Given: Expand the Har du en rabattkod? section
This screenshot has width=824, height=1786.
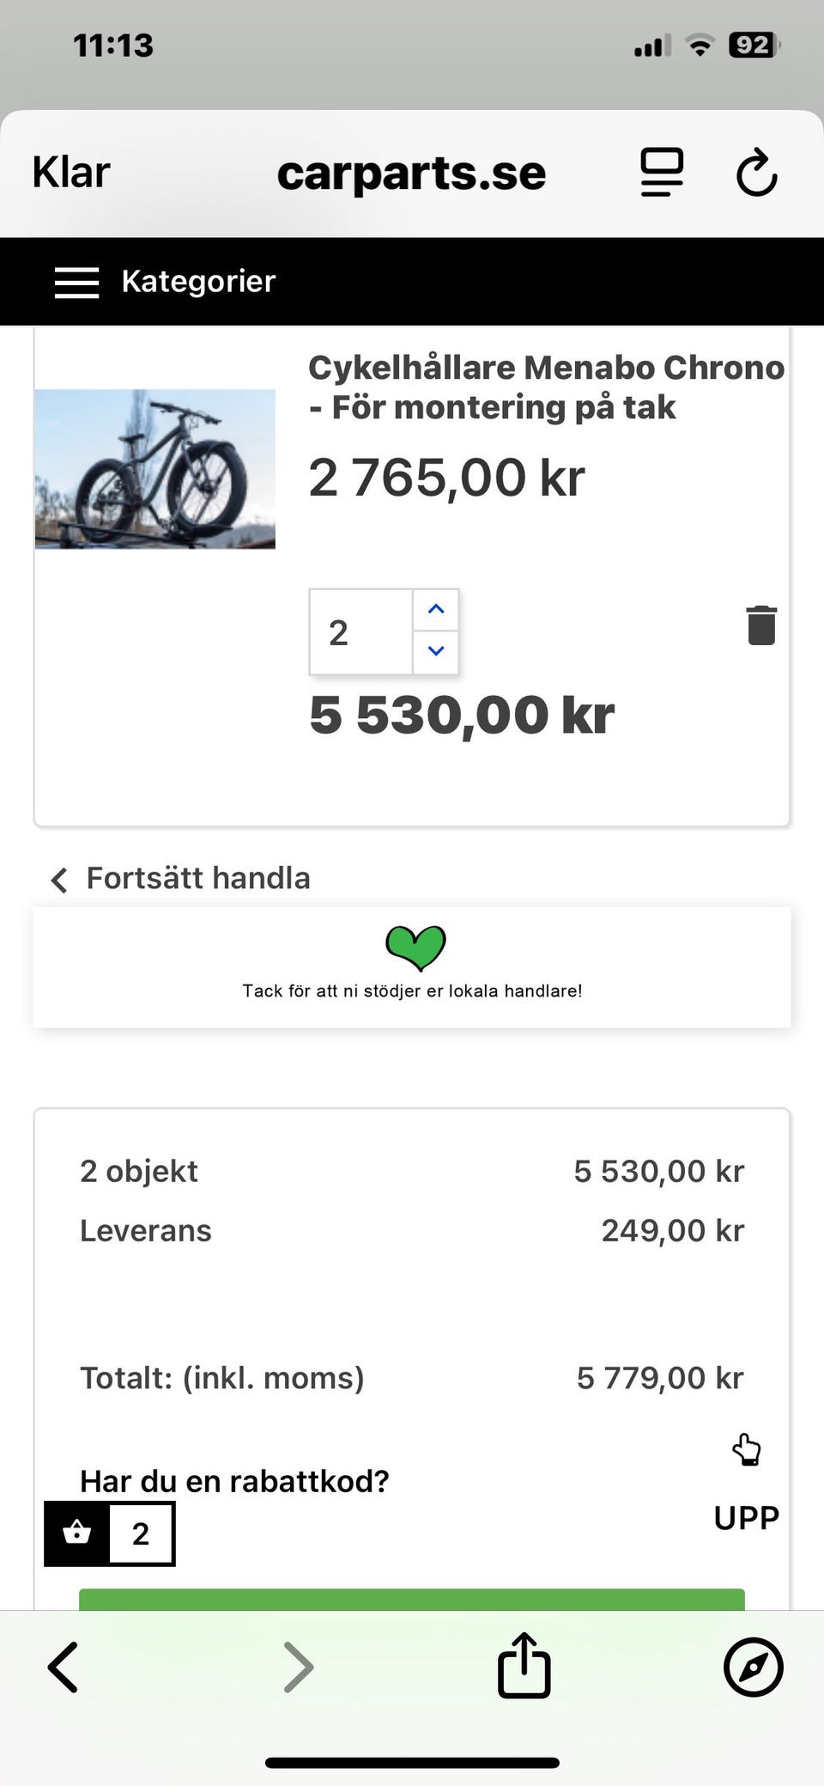Looking at the screenshot, I should pyautogui.click(x=234, y=1481).
